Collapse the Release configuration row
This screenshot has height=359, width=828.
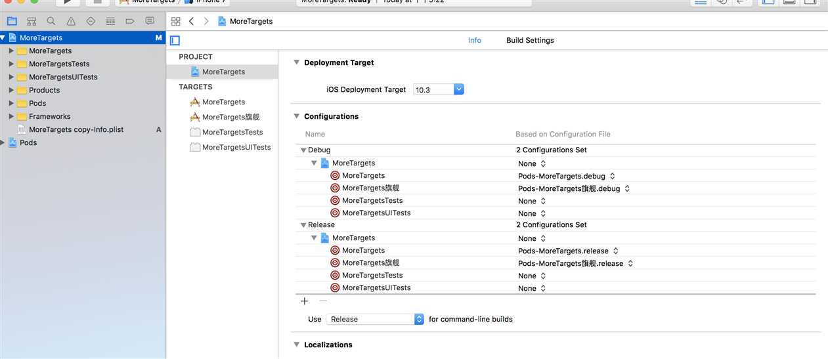pyautogui.click(x=303, y=225)
